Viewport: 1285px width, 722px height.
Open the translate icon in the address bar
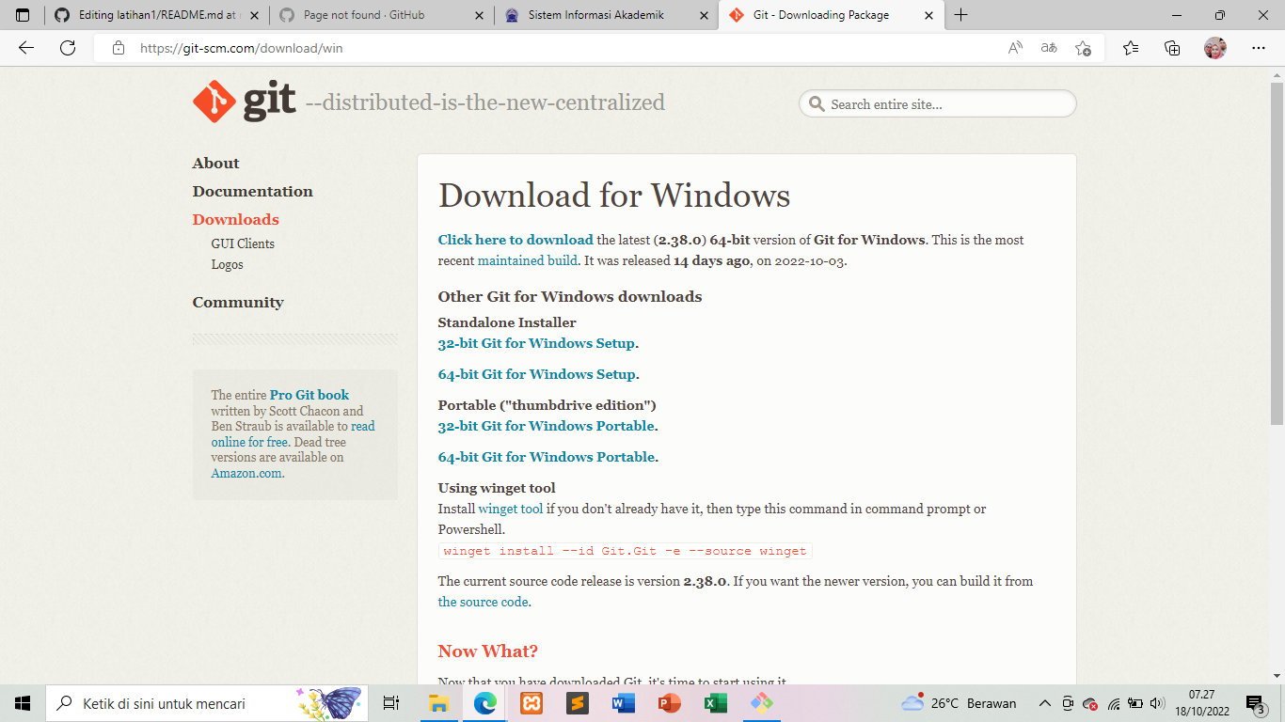click(x=1047, y=47)
